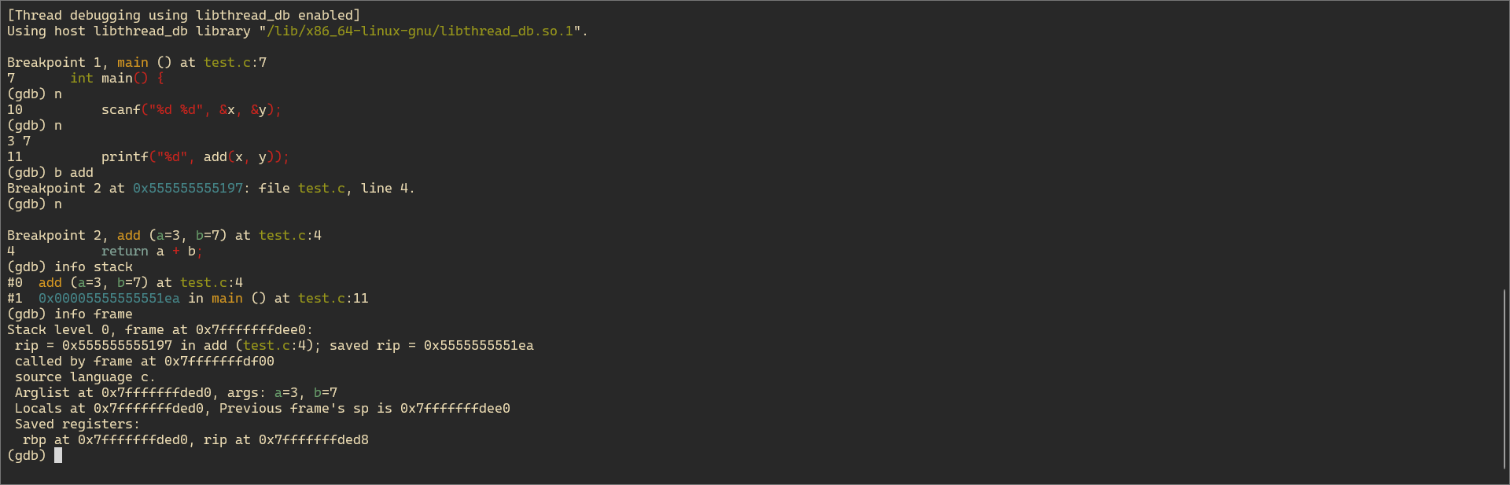Click the 'called by frame at' line
Image resolution: width=1510 pixels, height=485 pixels.
(145, 361)
